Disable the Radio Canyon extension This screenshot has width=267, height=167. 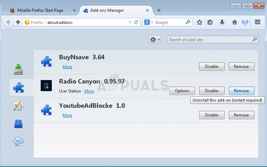[x=212, y=91]
